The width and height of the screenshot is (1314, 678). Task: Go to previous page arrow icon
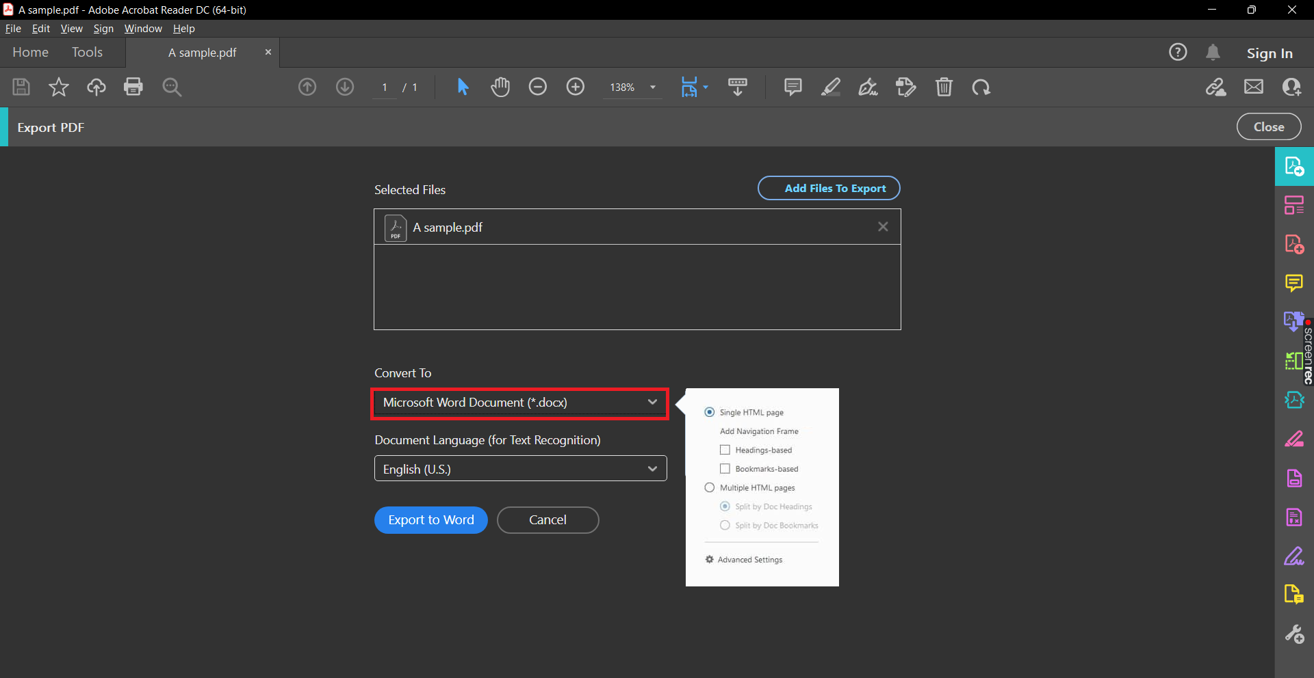[307, 87]
